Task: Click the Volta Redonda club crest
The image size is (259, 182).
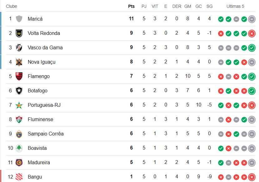Action: [x=19, y=33]
